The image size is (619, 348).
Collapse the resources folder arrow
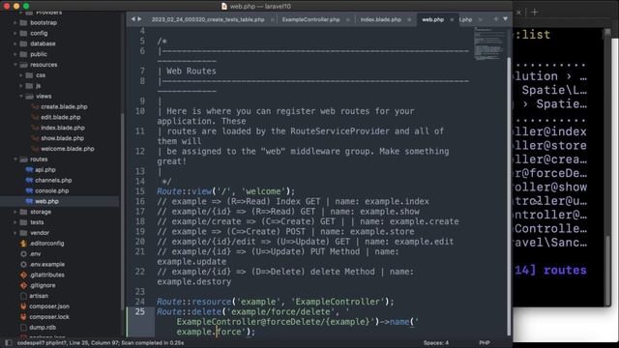[15, 65]
